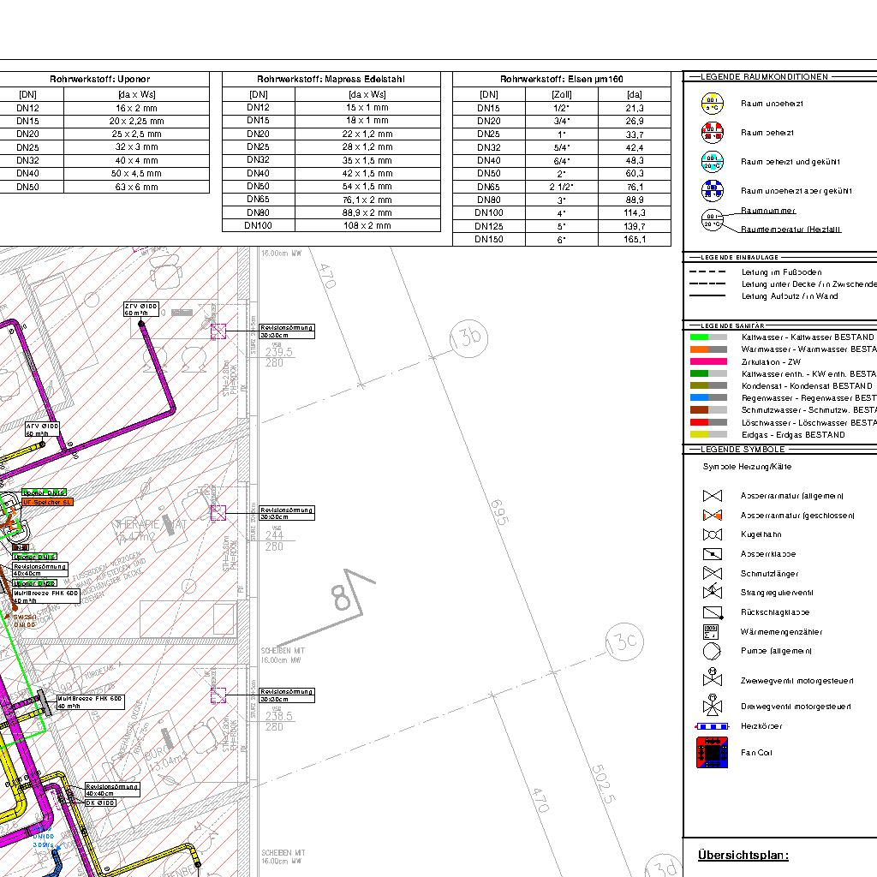This screenshot has width=877, height=877.
Task: Click the dashed 'Leitung im Fußboden' line sample
Action: 707,272
